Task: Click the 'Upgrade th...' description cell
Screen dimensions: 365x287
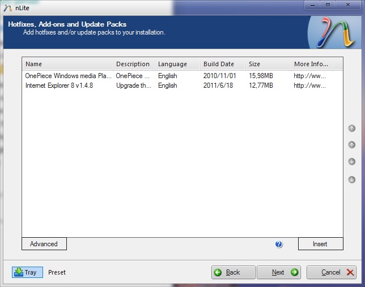Action: coord(134,85)
